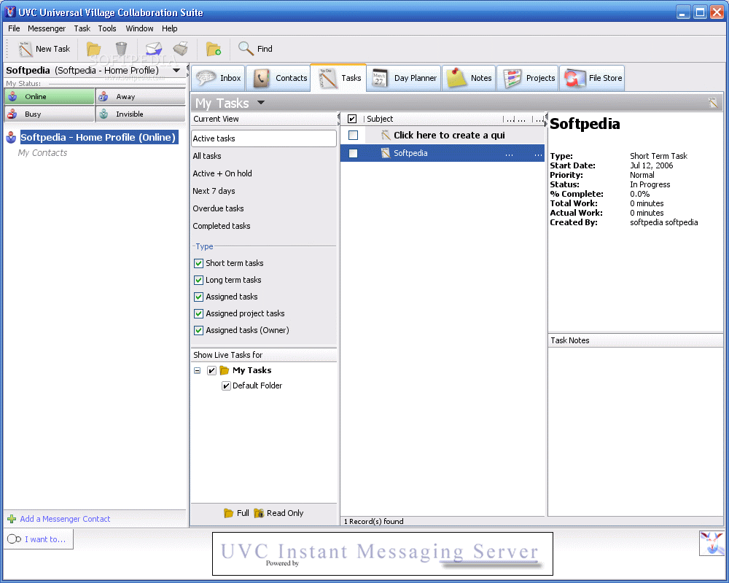Click the Full access folder icon
This screenshot has width=729, height=583.
[x=228, y=513]
